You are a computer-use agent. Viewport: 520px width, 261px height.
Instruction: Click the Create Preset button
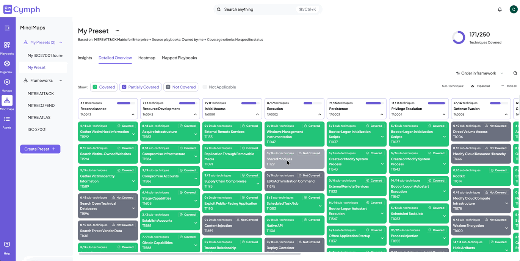coord(40,149)
